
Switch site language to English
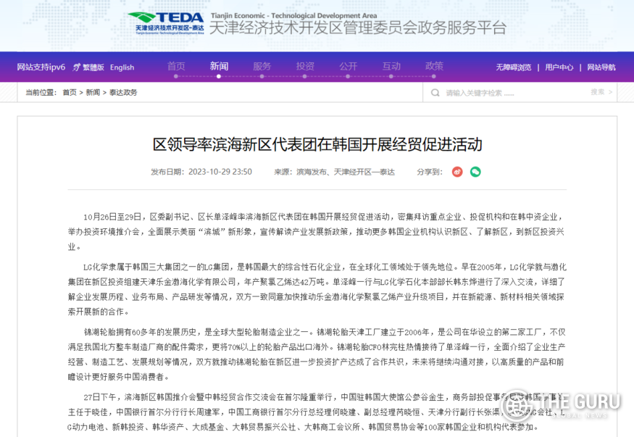tap(122, 67)
